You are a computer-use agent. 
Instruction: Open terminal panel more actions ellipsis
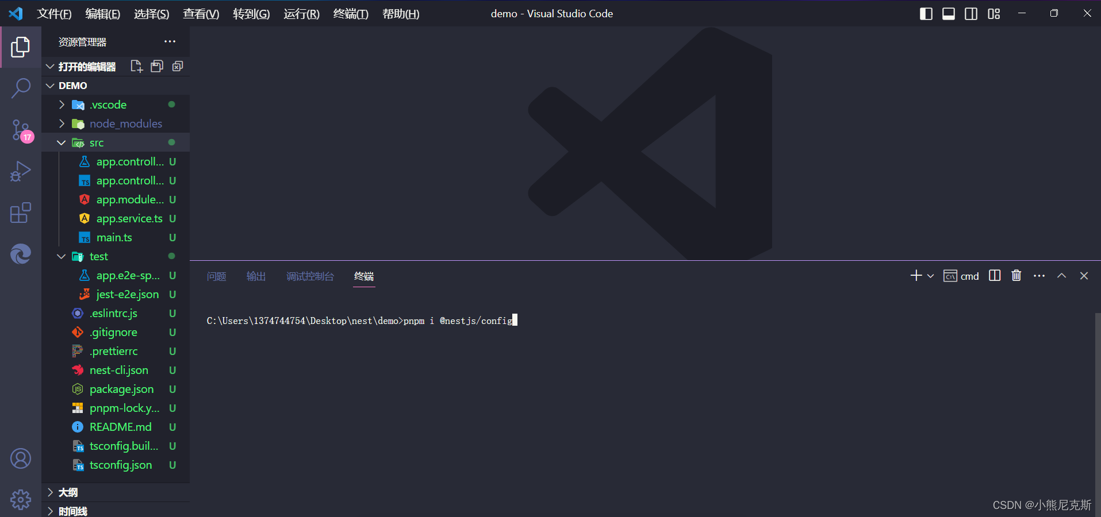point(1039,276)
